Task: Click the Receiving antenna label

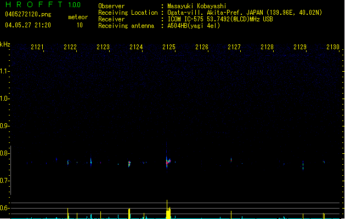Action: click(x=126, y=26)
